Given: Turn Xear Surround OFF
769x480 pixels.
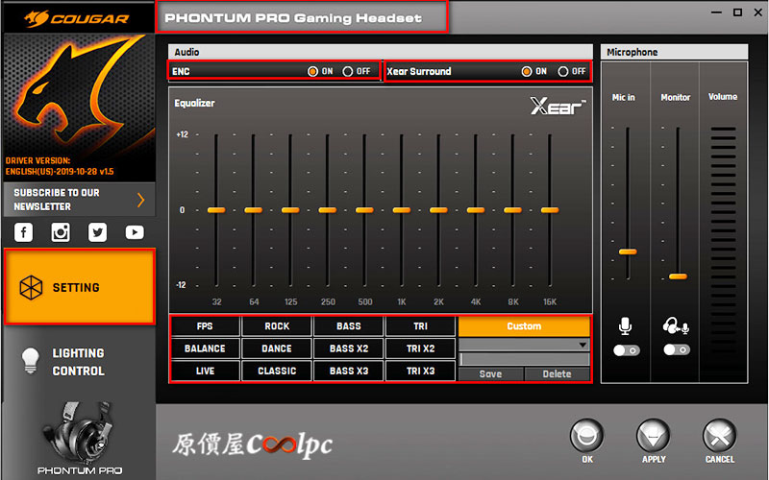Looking at the screenshot, I should point(563,71).
